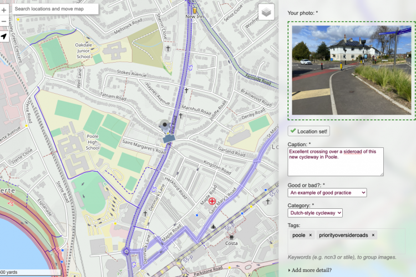Click the red hospital cross icon
This screenshot has height=277, width=416.
coord(212,203)
